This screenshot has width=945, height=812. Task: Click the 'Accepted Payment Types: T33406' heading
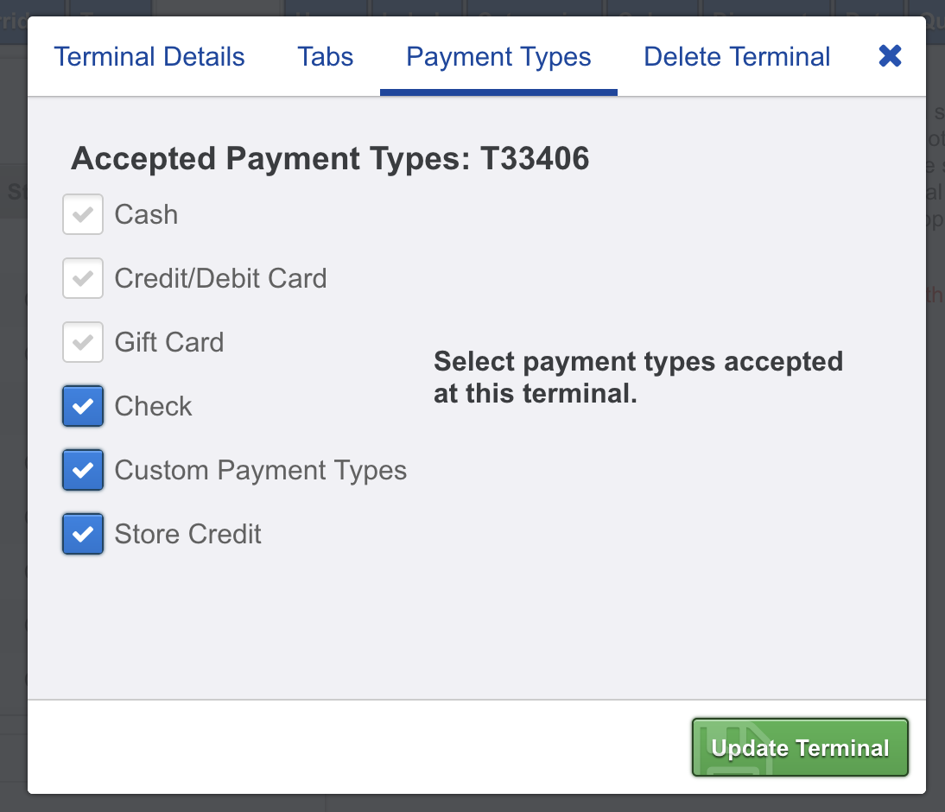pyautogui.click(x=330, y=159)
